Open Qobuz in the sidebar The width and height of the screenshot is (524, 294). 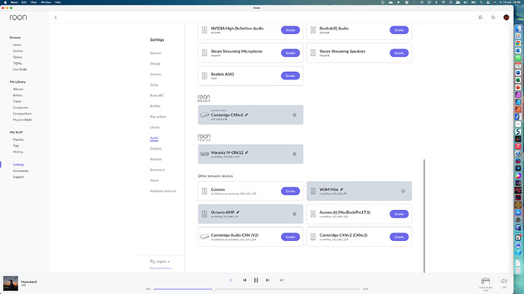(x=17, y=58)
